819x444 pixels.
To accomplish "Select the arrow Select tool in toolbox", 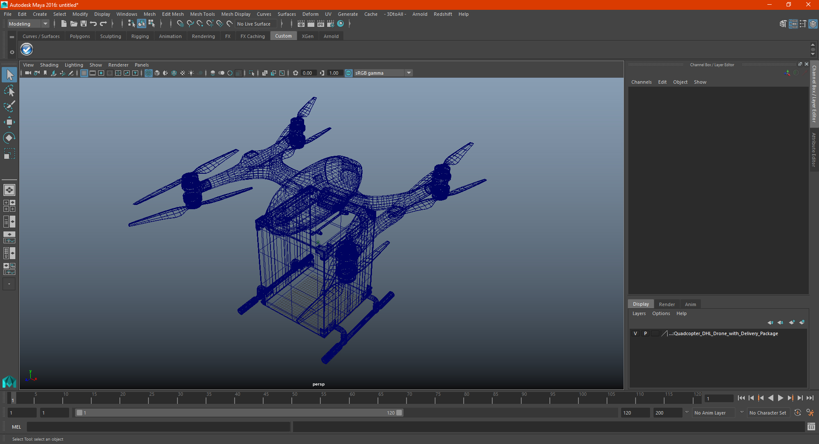I will pos(9,75).
